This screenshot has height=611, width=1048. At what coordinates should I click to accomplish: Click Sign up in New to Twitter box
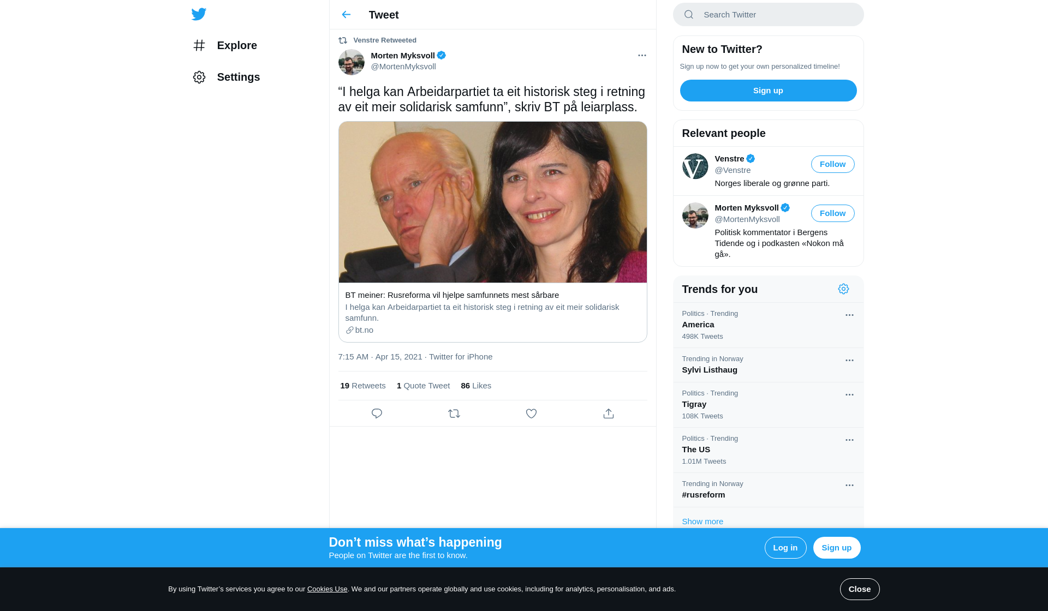point(769,91)
